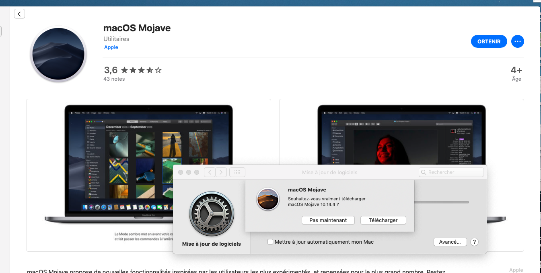
Task: Click the macOS Mojave app icon
Action: [58, 55]
